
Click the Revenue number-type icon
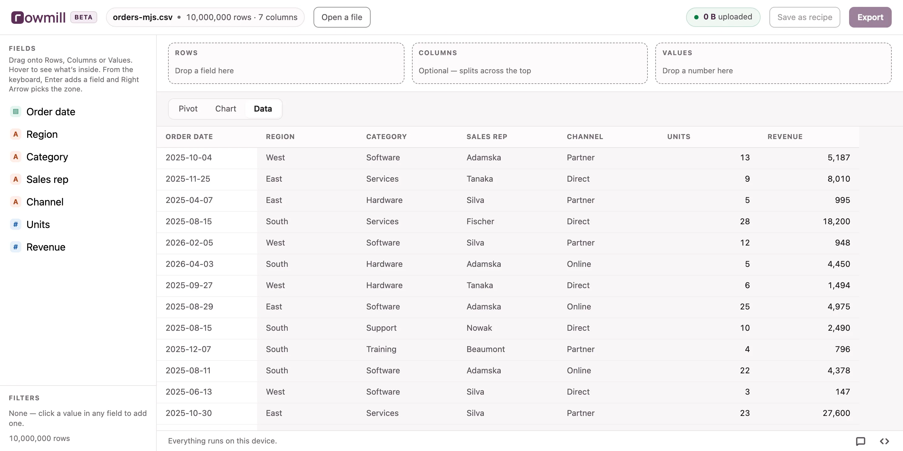15,247
